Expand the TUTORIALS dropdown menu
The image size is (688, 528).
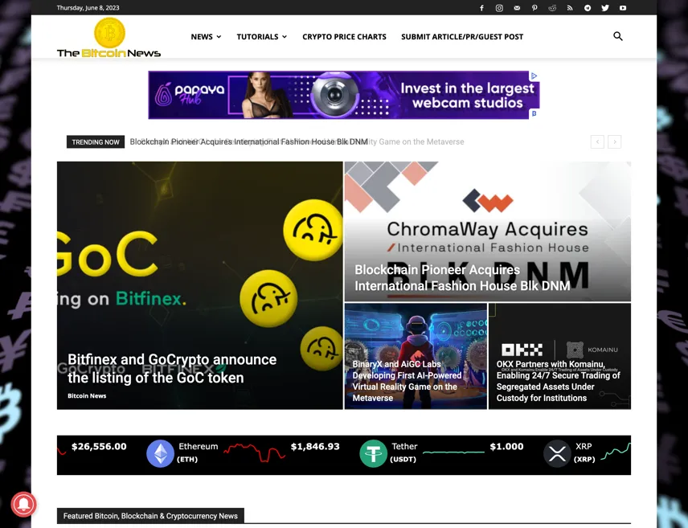point(262,37)
